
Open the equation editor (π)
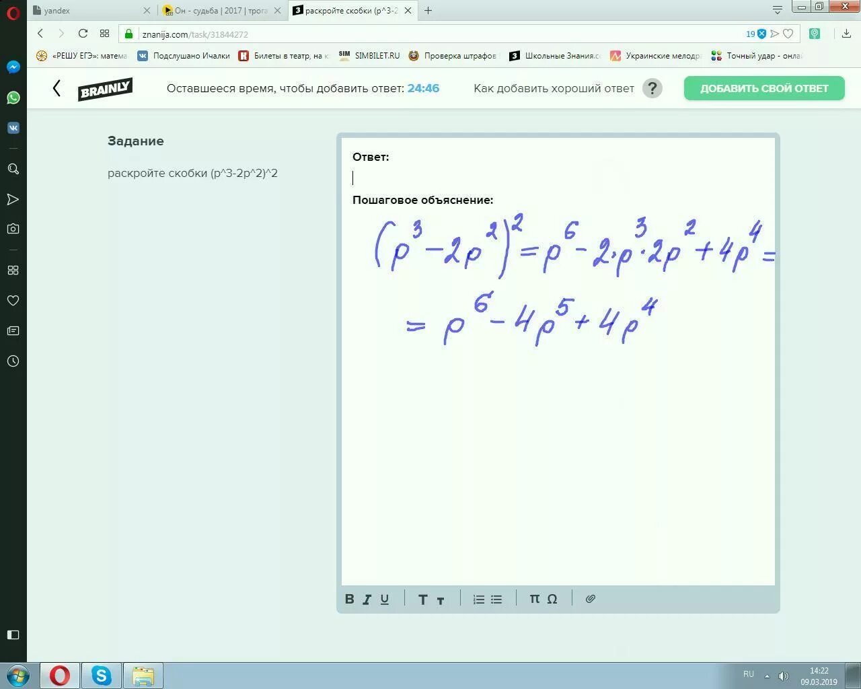pyautogui.click(x=534, y=598)
